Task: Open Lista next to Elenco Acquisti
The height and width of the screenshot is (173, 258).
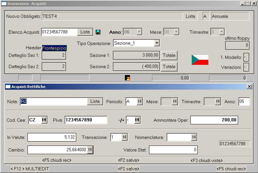Action: tap(85, 32)
